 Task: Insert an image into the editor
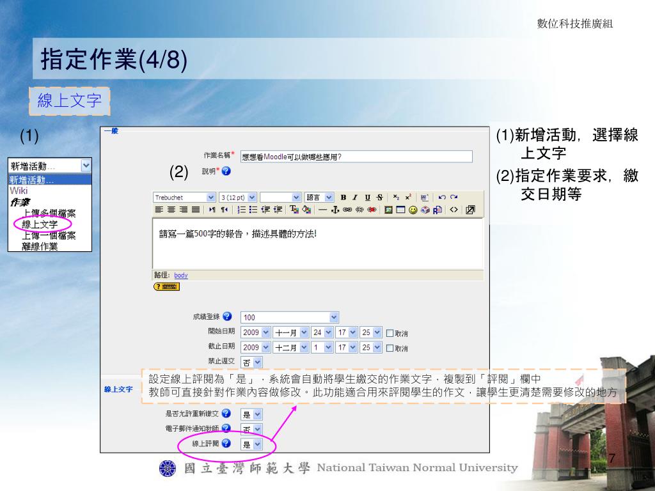(388, 210)
